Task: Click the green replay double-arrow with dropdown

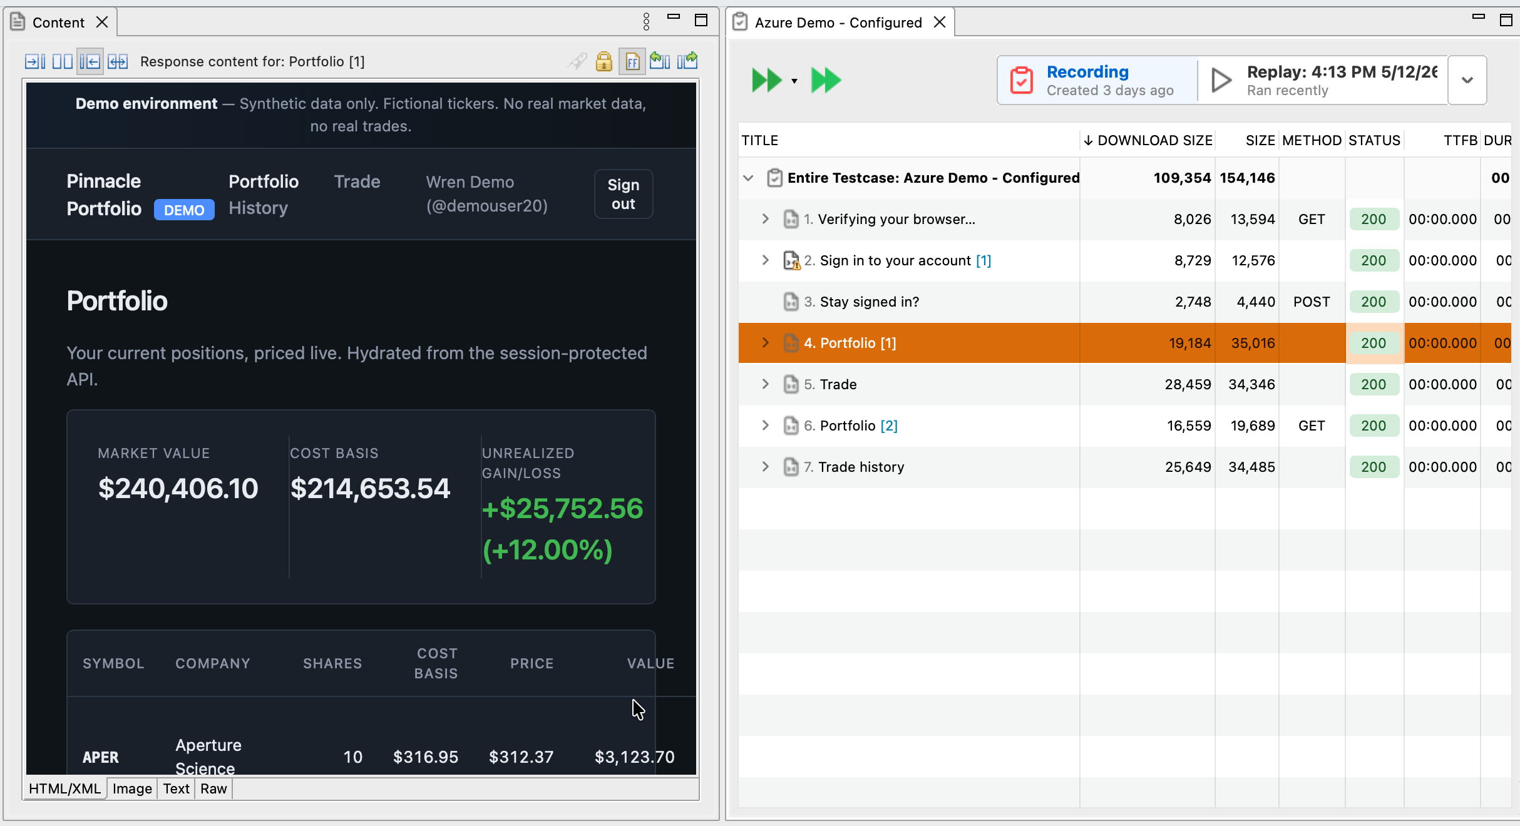Action: click(767, 80)
